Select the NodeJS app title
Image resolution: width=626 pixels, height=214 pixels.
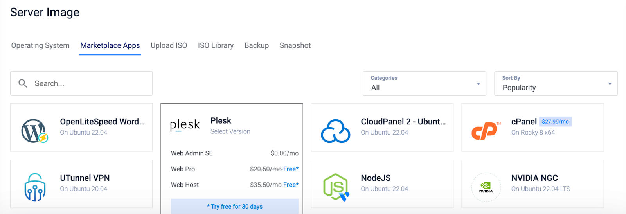coord(376,178)
